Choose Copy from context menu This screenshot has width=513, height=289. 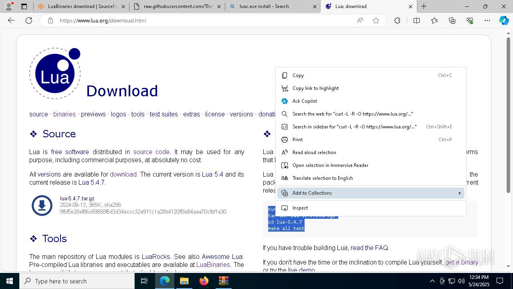371,75
